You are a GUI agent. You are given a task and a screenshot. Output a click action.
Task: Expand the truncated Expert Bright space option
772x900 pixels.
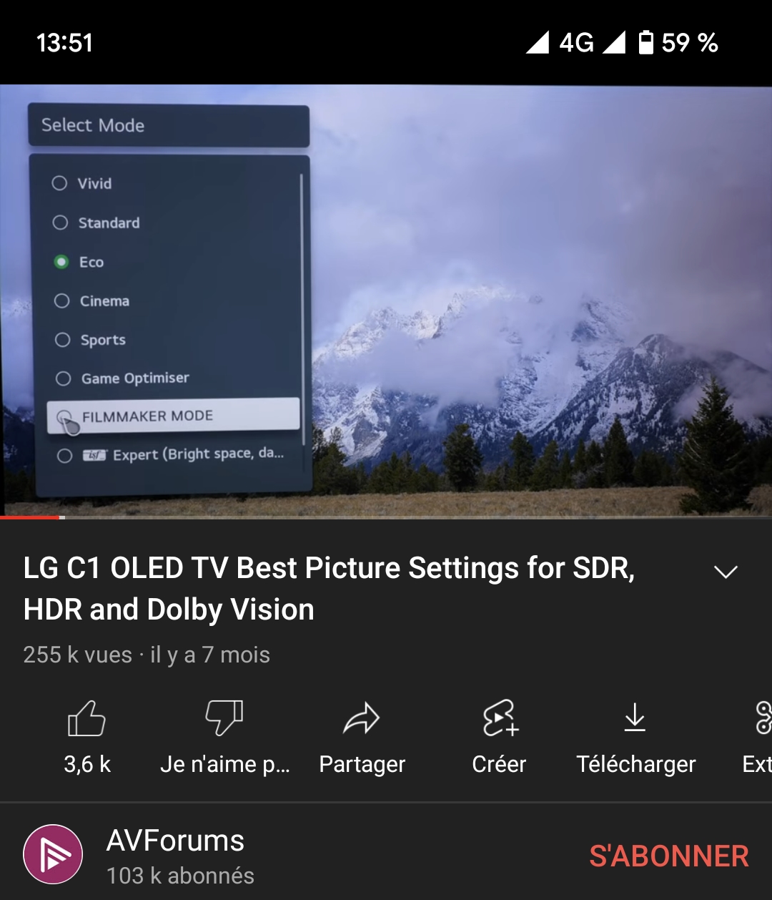tap(172, 455)
